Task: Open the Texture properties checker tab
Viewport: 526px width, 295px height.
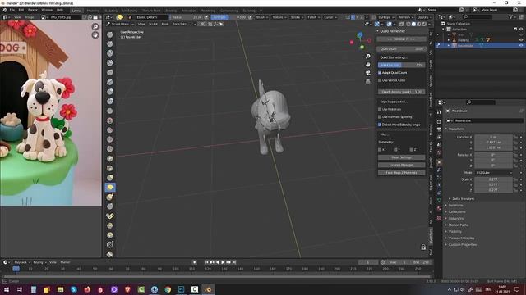Action: [x=439, y=218]
